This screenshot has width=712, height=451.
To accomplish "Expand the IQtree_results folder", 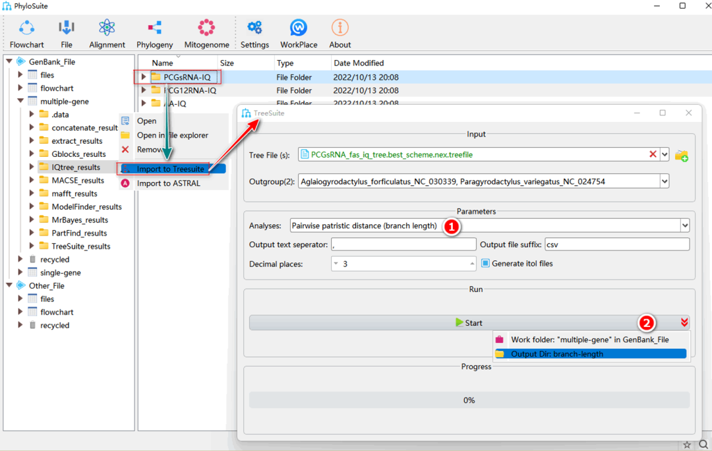I will click(x=32, y=167).
